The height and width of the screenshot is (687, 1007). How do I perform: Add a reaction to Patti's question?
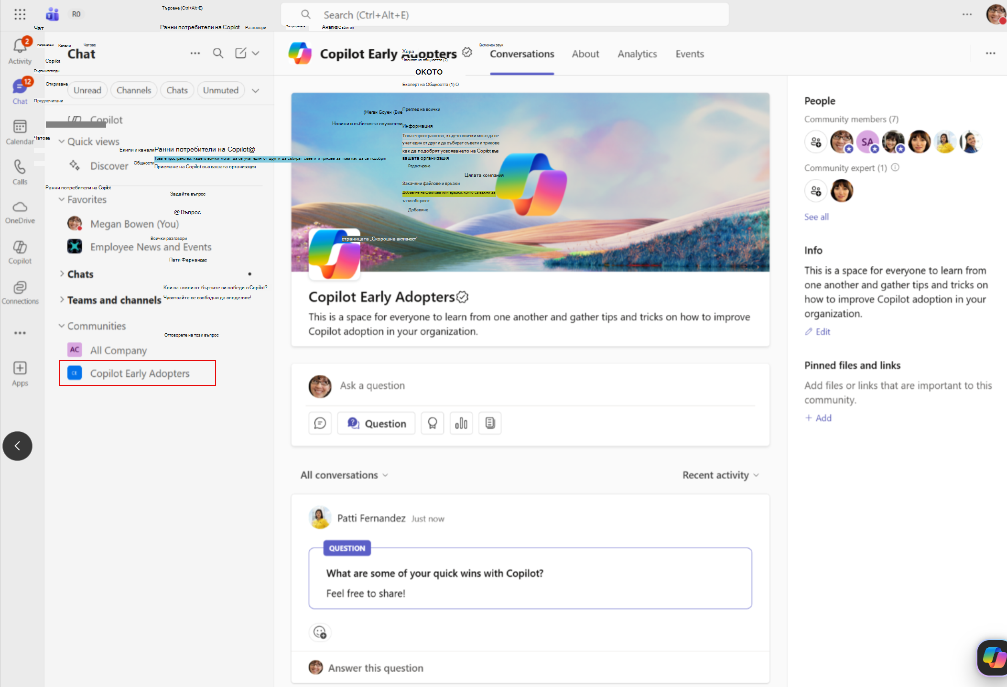320,632
